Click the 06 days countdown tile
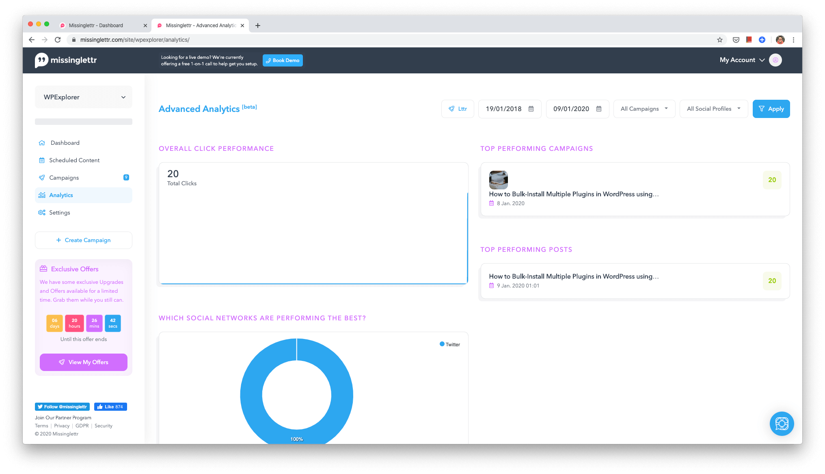The width and height of the screenshot is (825, 474). [54, 323]
